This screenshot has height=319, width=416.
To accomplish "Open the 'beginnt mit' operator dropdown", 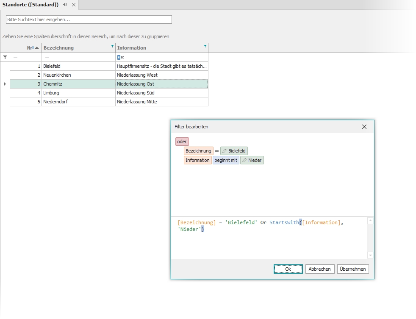I will click(x=226, y=160).
